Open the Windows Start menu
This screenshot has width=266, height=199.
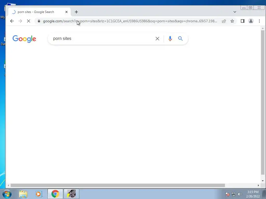(x=7, y=194)
